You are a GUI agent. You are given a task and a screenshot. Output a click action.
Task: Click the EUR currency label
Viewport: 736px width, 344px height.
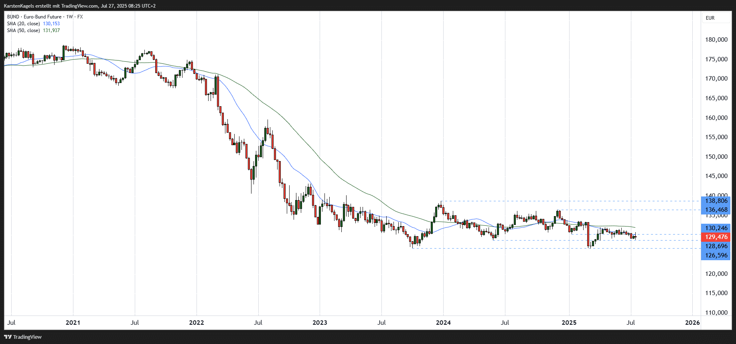point(710,18)
